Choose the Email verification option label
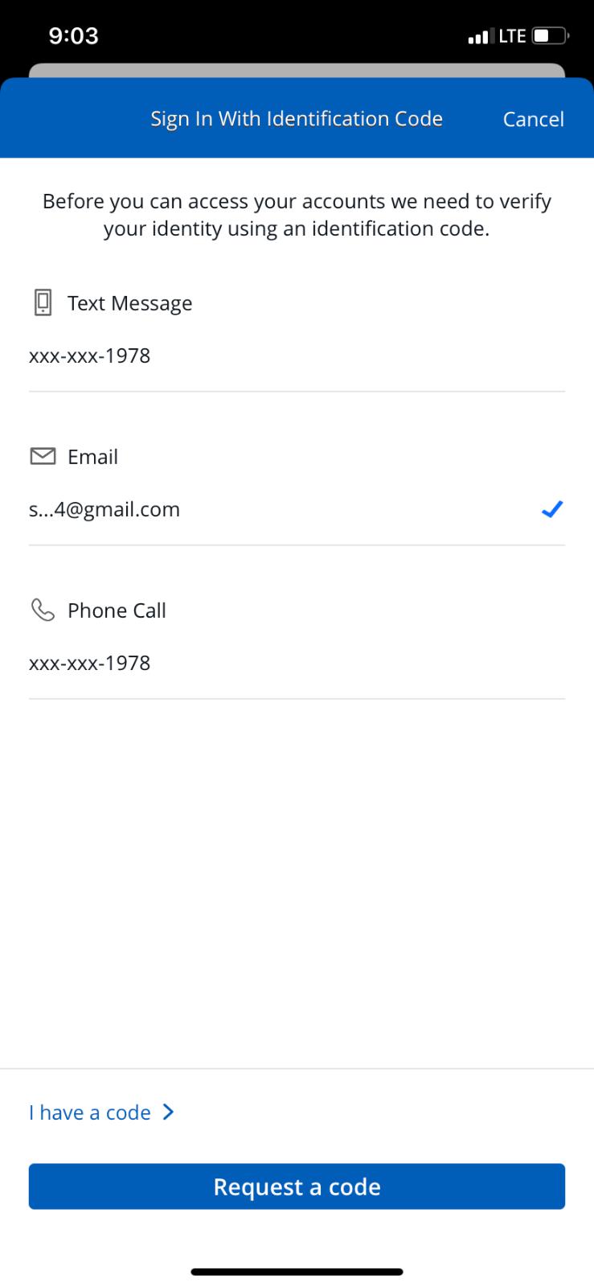 (92, 457)
